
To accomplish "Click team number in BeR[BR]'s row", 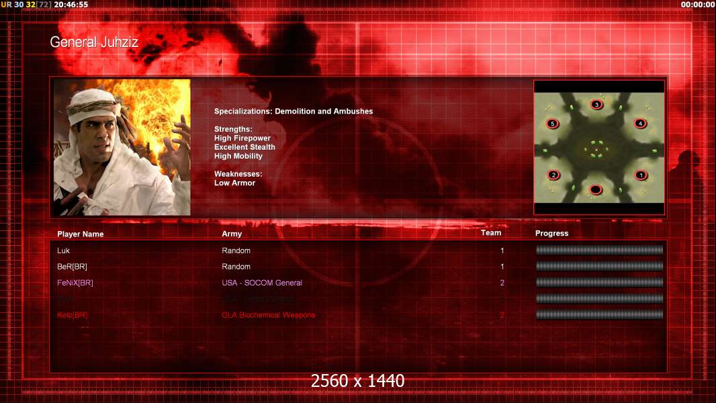I will [x=502, y=267].
